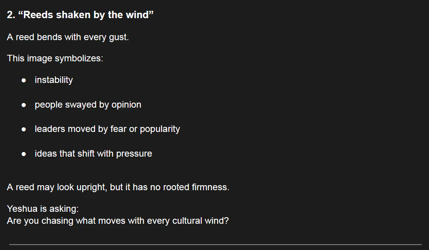Image resolution: width=429 pixels, height=250 pixels.
Task: Click the sentence "A reed bends with every gust."
Action: pos(68,37)
